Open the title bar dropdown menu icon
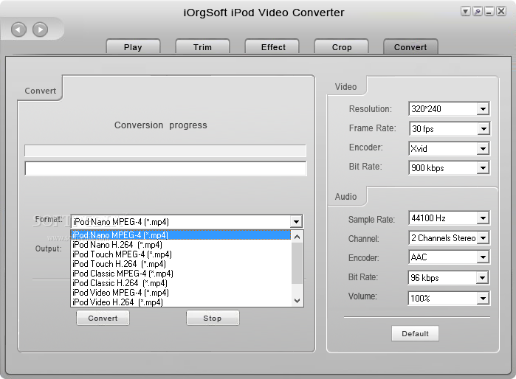This screenshot has width=516, height=379. click(x=465, y=12)
